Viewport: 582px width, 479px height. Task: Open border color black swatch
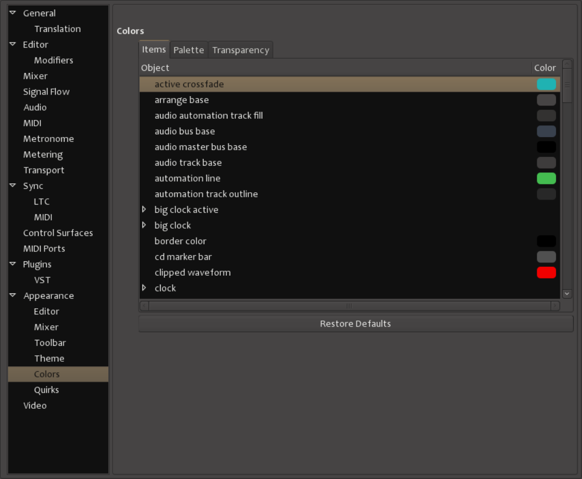pyautogui.click(x=546, y=241)
